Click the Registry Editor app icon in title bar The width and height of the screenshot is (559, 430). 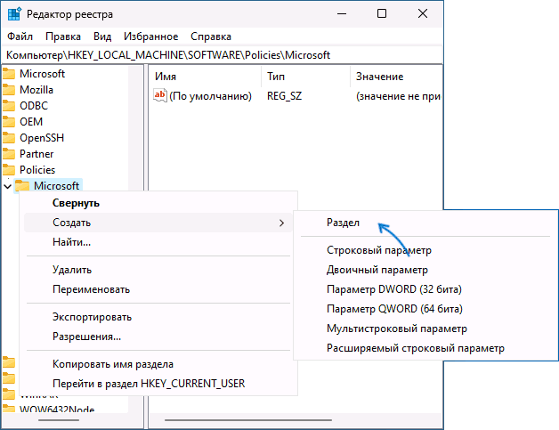click(14, 14)
